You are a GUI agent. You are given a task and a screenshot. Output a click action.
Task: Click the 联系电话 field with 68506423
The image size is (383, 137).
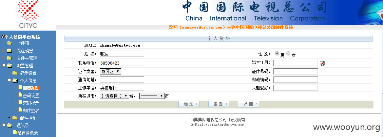tap(122, 63)
